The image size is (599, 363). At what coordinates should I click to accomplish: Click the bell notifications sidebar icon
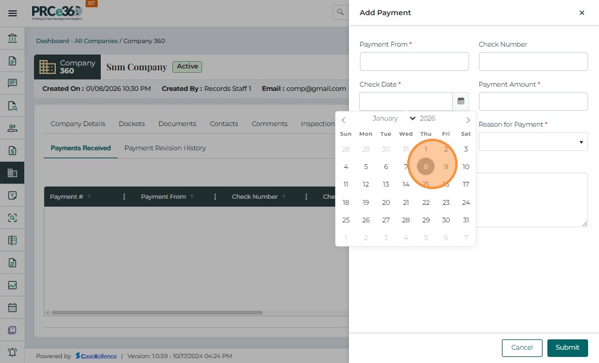(12, 352)
